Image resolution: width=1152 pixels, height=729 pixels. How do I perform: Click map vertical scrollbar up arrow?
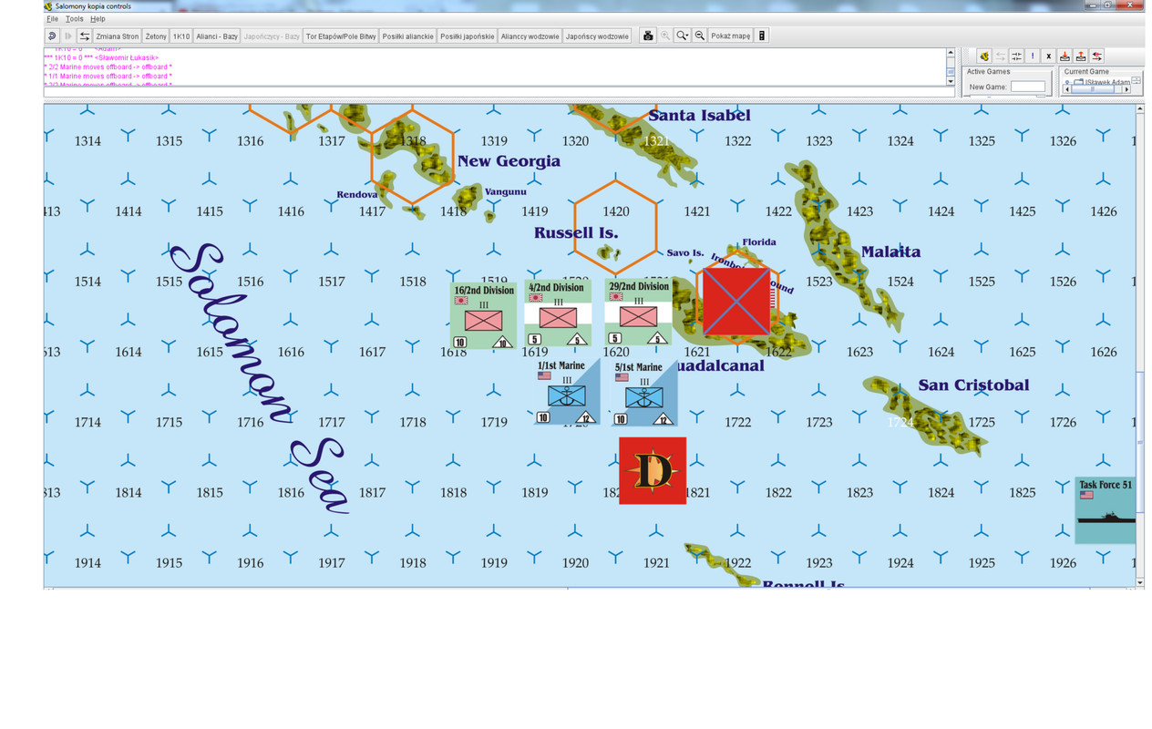[x=1139, y=109]
